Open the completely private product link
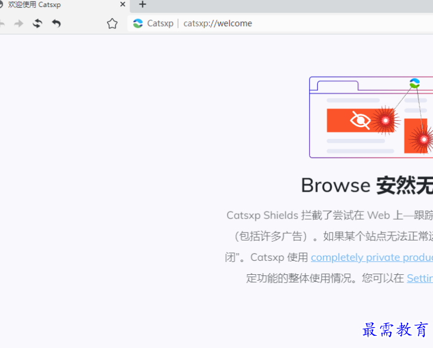Screen dimensions: 433x348 click(372, 257)
